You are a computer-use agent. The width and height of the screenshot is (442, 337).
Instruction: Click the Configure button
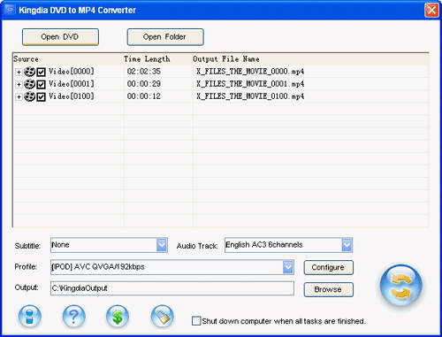pyautogui.click(x=329, y=267)
